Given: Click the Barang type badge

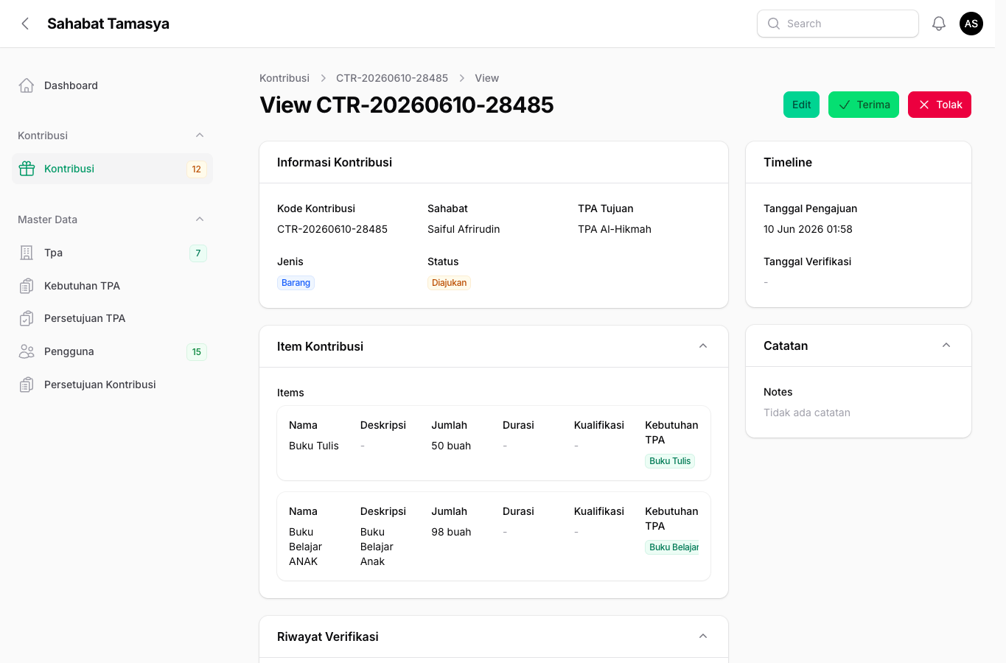Looking at the screenshot, I should click(x=296, y=283).
